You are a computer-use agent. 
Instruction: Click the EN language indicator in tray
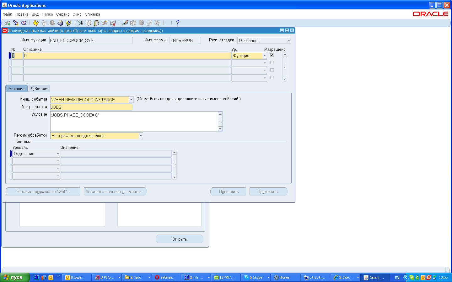(397, 278)
